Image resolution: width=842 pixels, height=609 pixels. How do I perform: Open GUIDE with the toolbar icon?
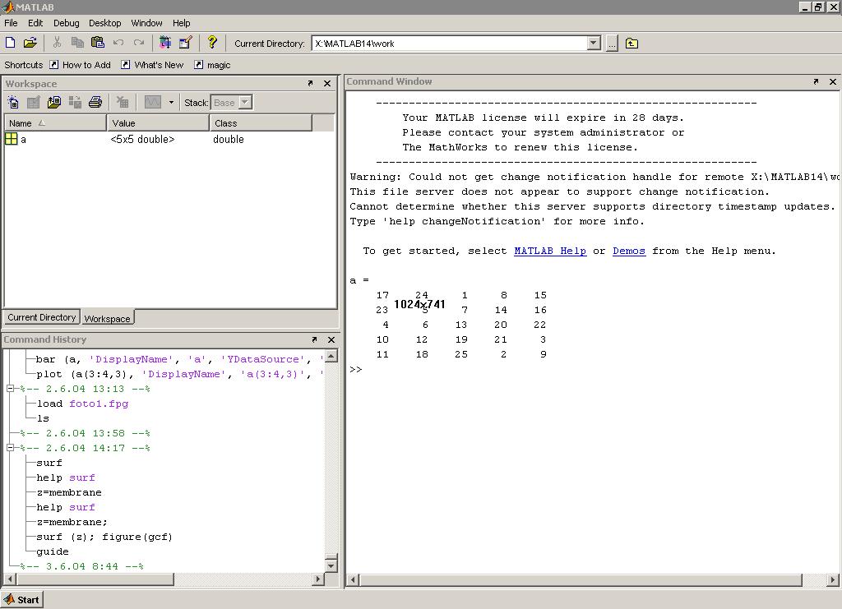click(185, 43)
